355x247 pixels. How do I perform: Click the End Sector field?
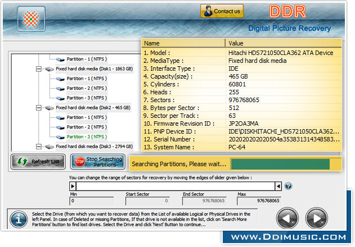pyautogui.click(x=204, y=200)
